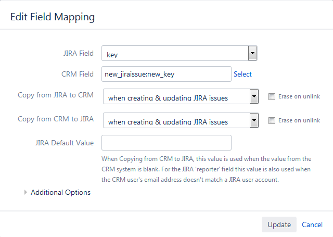Click the help text about blank CRM values
The height and width of the screenshot is (237, 333).
(x=207, y=169)
